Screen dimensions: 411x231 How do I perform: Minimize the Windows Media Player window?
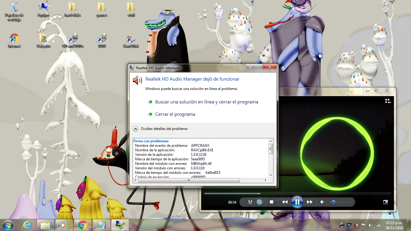click(367, 90)
